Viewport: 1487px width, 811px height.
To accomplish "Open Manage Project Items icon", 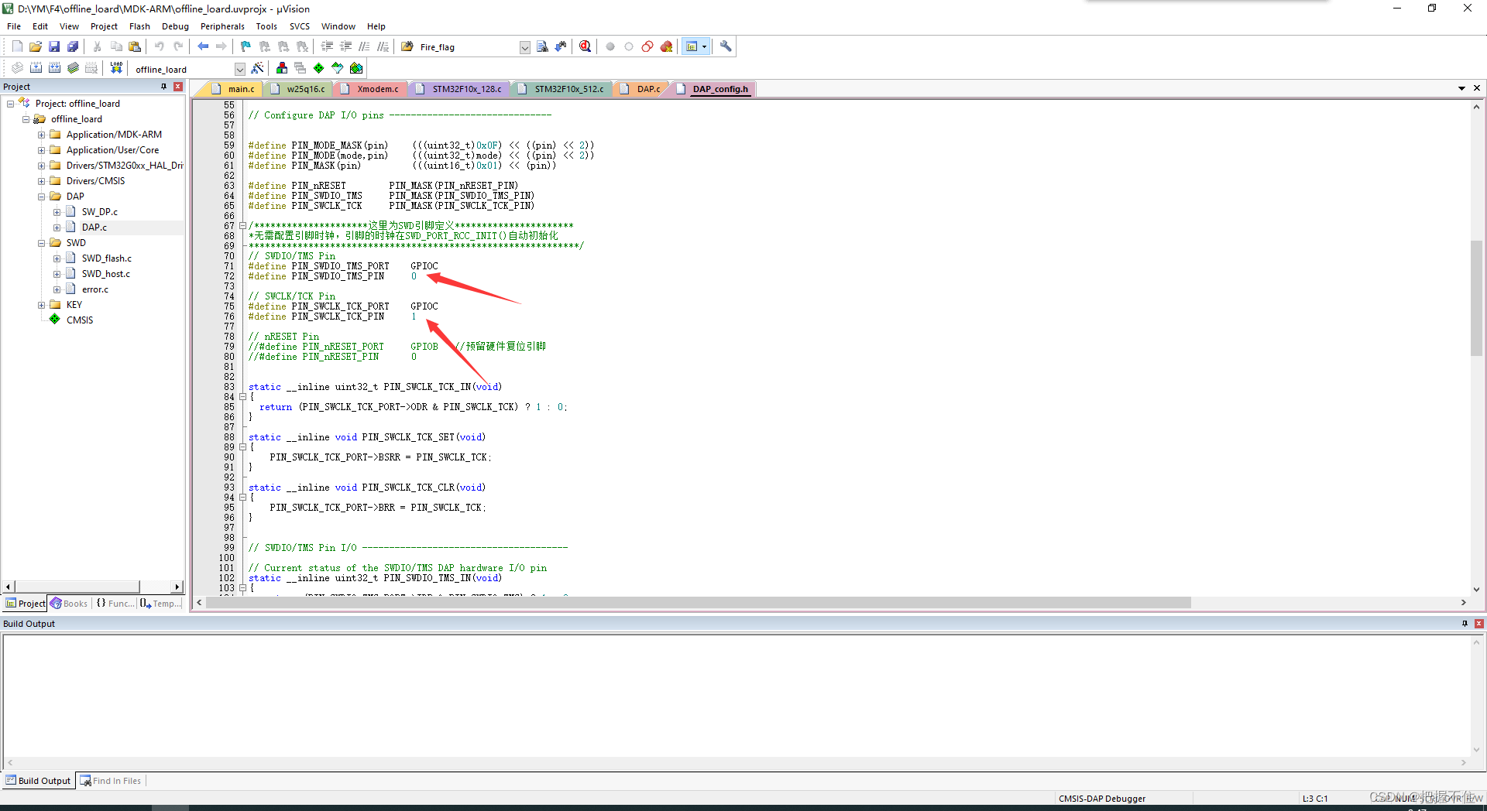I will [x=282, y=68].
